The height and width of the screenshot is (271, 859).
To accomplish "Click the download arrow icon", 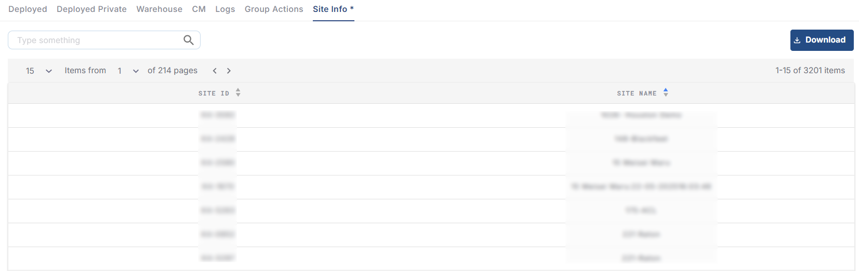I will 797,40.
